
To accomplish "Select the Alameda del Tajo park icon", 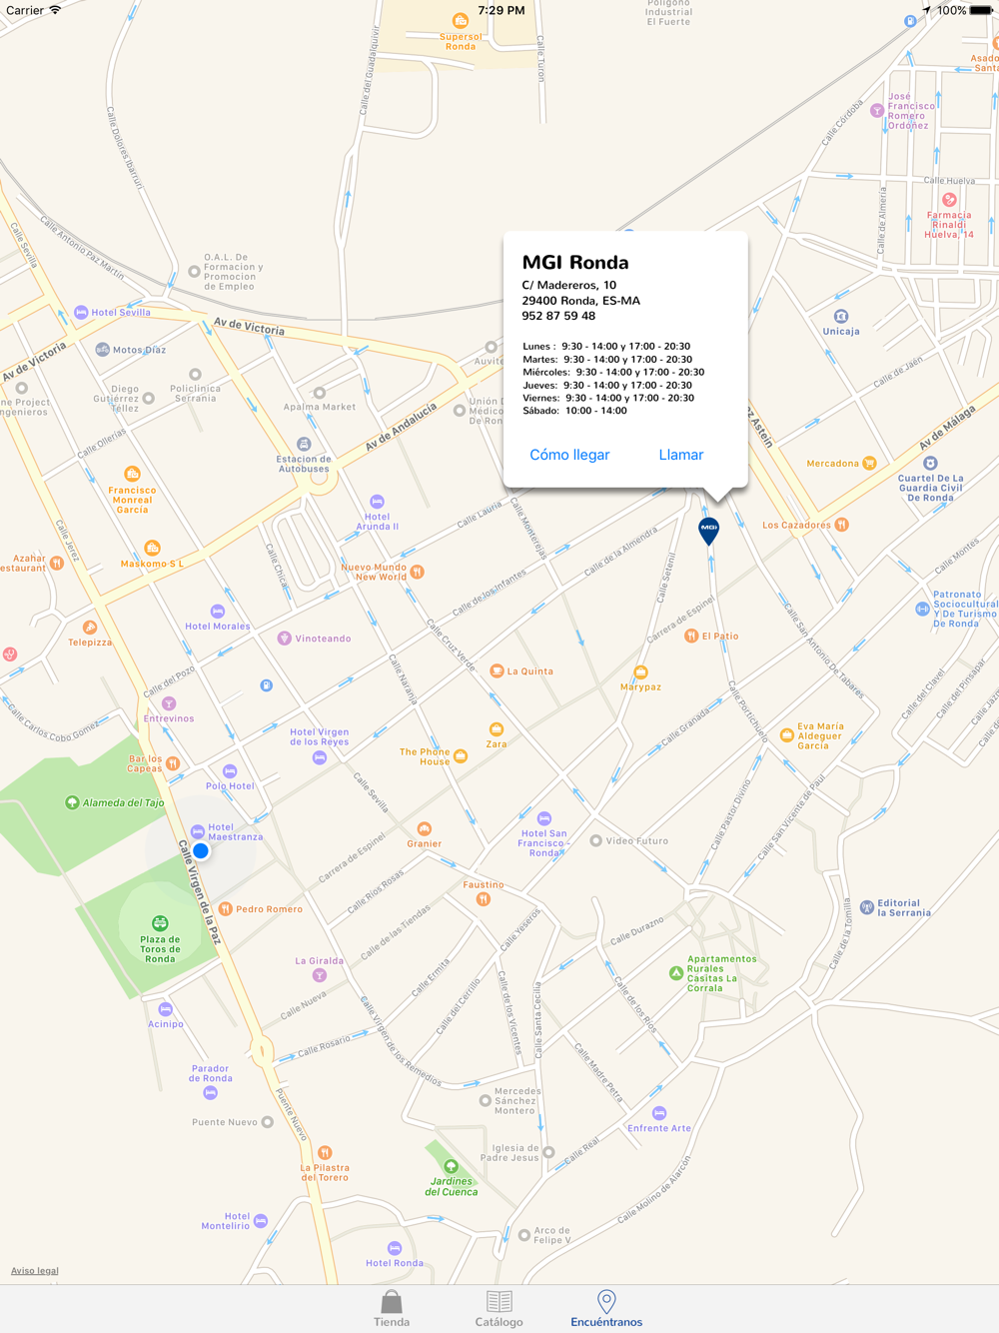I will click(72, 802).
